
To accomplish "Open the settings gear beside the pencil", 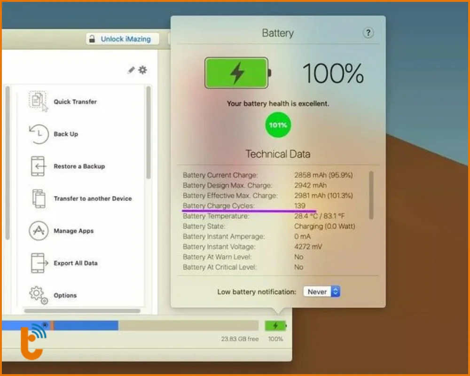I will [142, 70].
